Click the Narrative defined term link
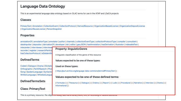The height and width of the screenshot is (101, 181). (x=138, y=83)
